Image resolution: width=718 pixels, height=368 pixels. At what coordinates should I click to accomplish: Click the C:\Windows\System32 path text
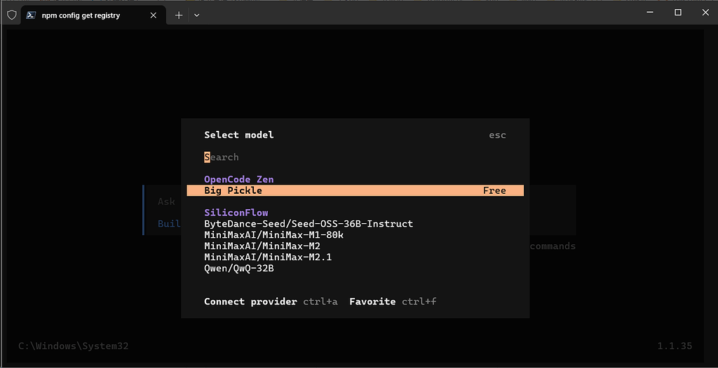(73, 346)
